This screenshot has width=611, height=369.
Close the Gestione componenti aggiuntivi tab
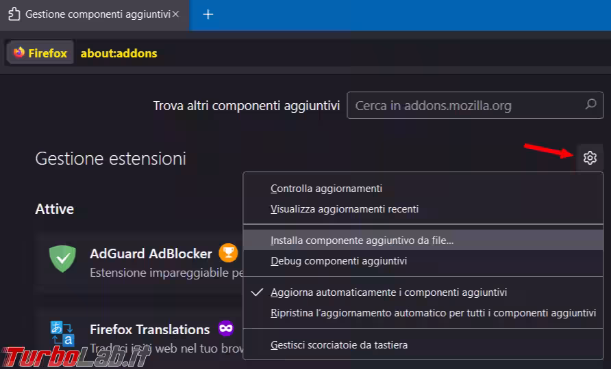pos(175,14)
